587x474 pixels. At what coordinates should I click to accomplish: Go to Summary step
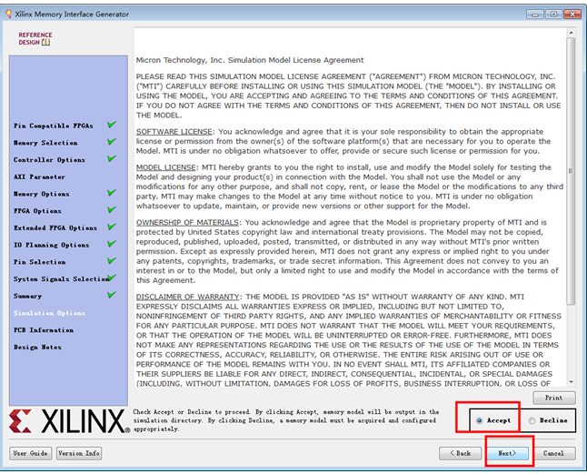27,296
